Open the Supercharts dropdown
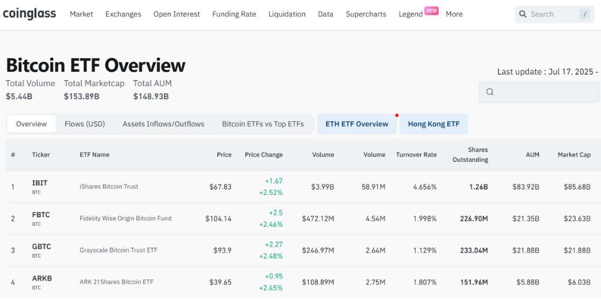Viewport: 601px width, 299px height. coord(365,14)
